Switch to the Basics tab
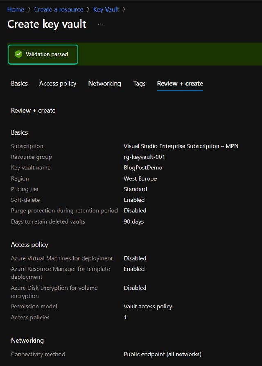 tap(19, 84)
